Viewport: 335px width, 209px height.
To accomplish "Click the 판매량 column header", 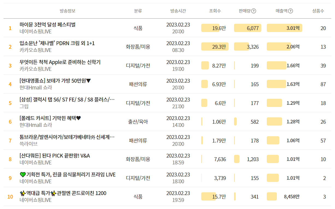I will 245,11.
